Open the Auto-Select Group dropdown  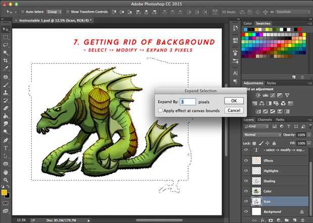(x=54, y=11)
